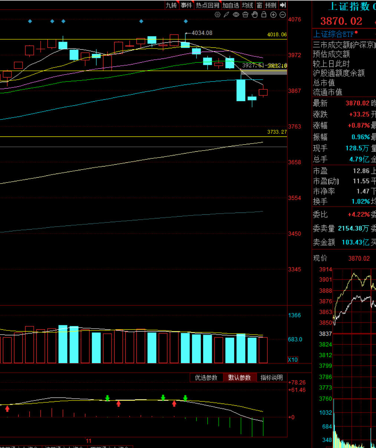
Task: Click 加自选 to add to watchlist
Action: (230, 5)
